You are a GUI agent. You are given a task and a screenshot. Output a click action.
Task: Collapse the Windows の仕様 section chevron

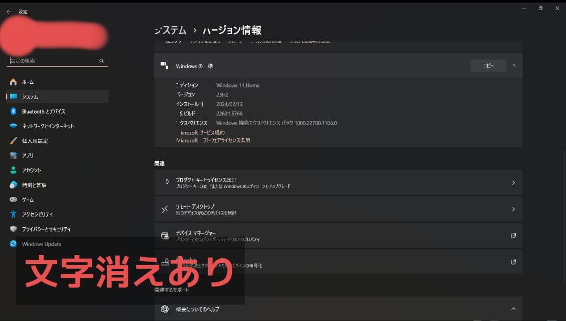pos(513,65)
